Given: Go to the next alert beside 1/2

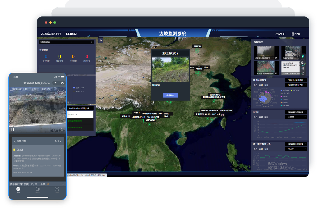Looking at the screenshot, I should coord(60,141).
